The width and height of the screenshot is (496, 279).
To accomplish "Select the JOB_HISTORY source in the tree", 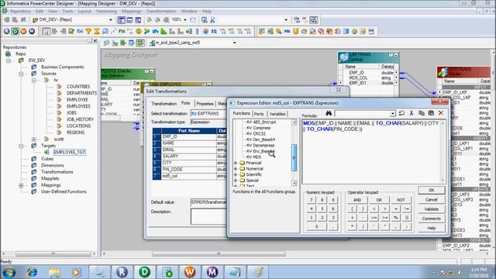I will point(80,119).
